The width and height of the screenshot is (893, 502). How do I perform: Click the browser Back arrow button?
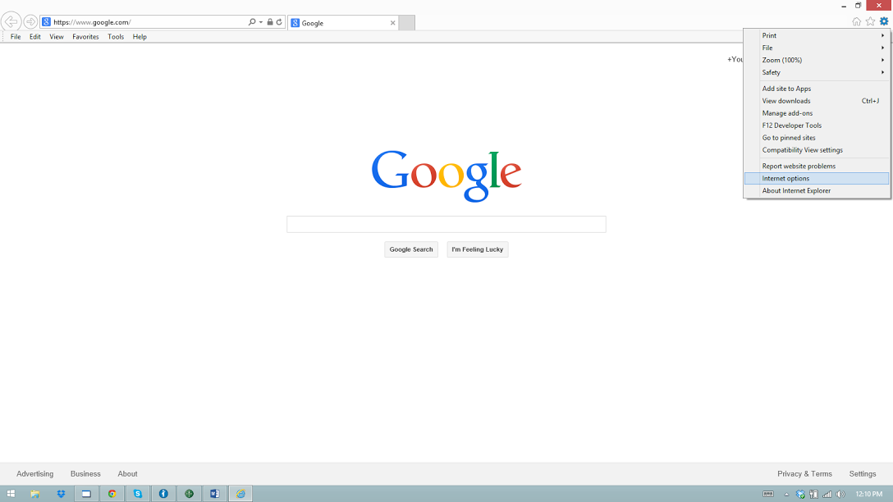11,22
